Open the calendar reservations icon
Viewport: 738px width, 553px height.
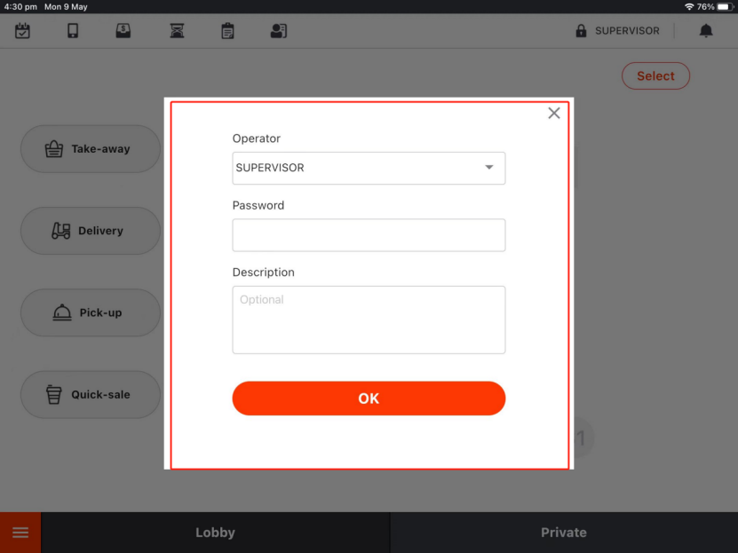pos(22,31)
